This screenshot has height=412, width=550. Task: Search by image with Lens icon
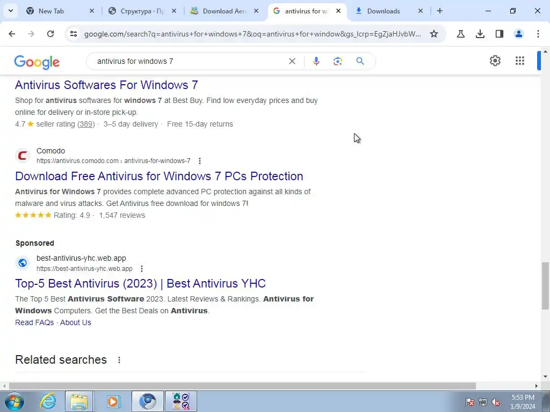pos(338,61)
